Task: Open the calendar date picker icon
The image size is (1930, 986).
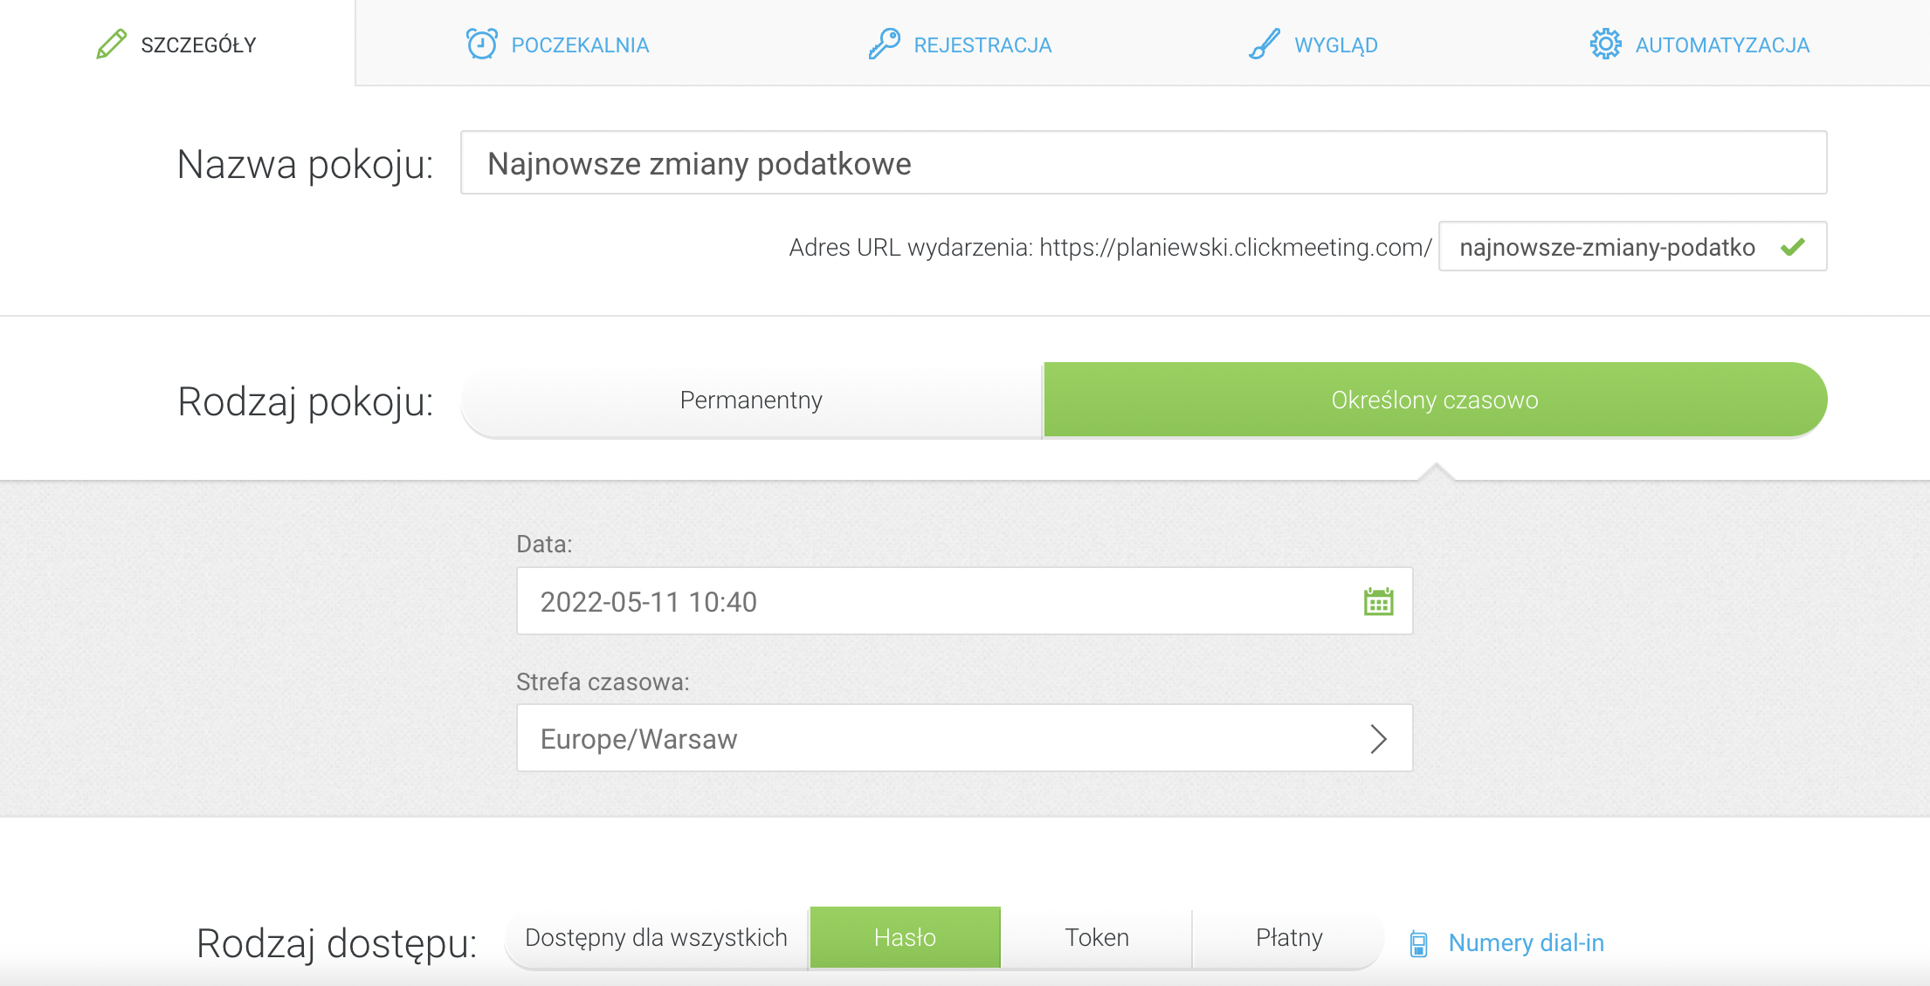Action: pyautogui.click(x=1378, y=602)
